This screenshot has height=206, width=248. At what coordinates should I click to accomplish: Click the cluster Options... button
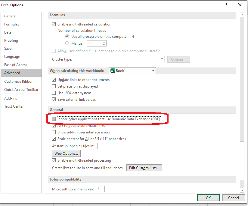tap(178, 59)
